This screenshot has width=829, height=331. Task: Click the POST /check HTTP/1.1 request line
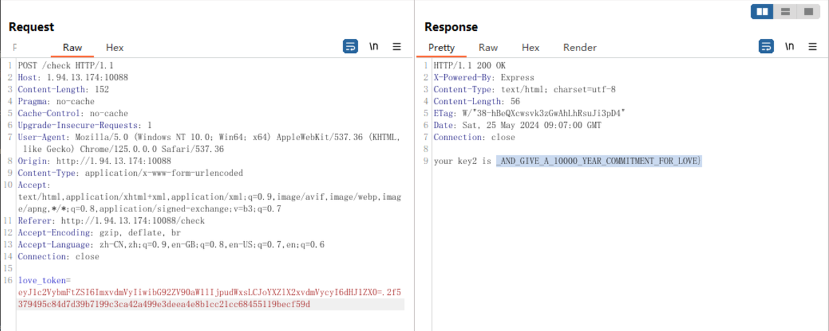tap(58, 66)
